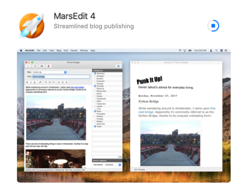The height and width of the screenshot is (194, 242).
Task: Click into the Title field
Action: [61, 76]
